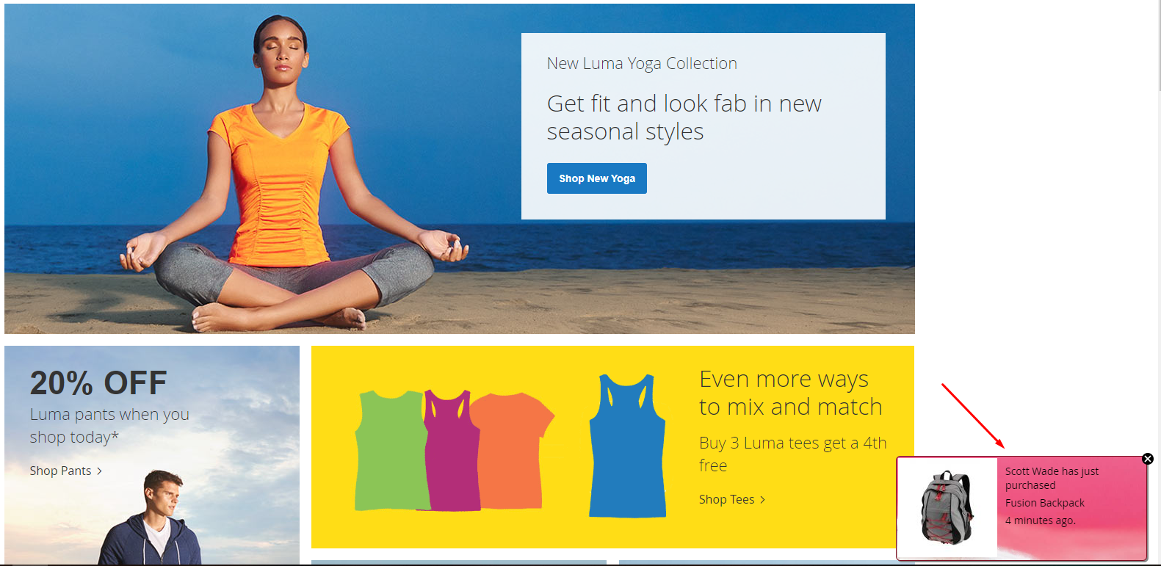
Task: Click the purple racerback tank image
Action: click(x=450, y=451)
